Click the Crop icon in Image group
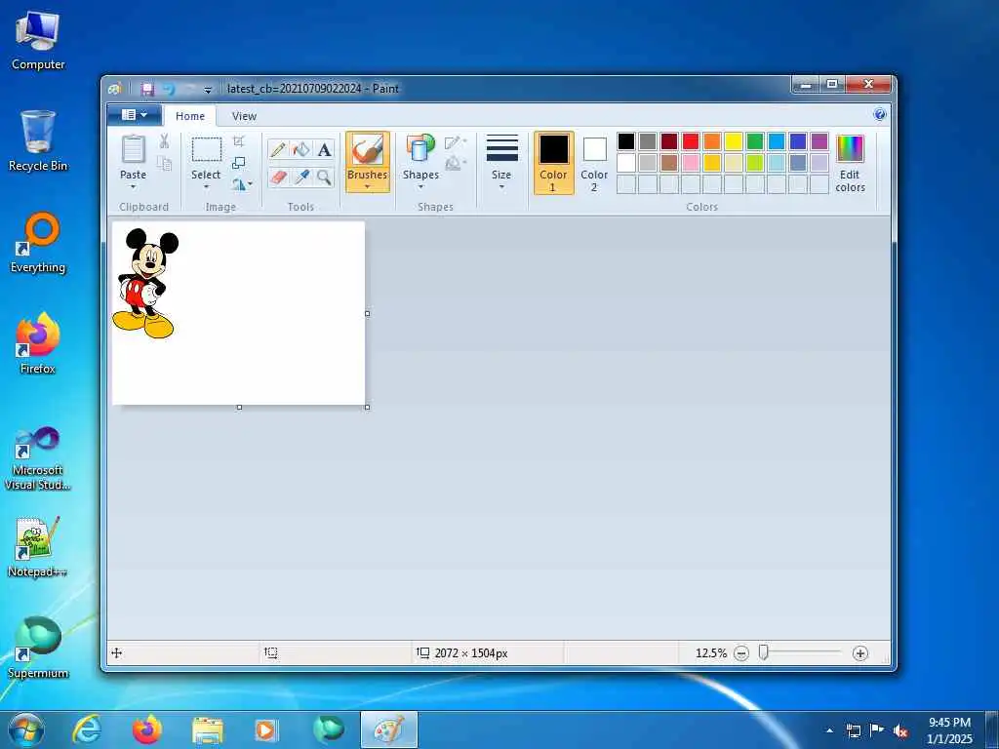This screenshot has height=749, width=999. pyautogui.click(x=239, y=140)
